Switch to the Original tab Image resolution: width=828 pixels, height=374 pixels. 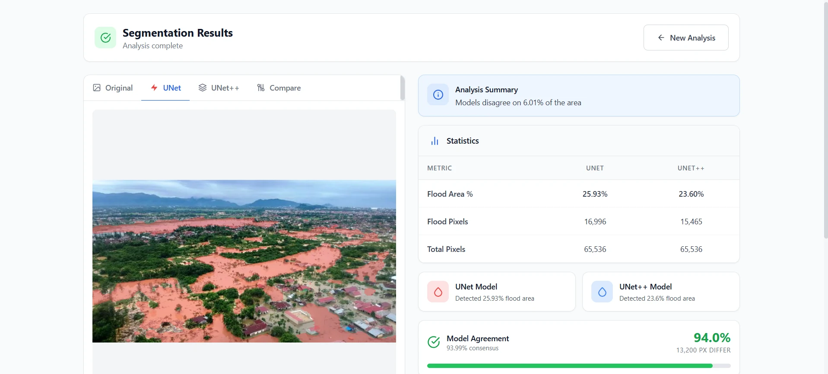(113, 88)
